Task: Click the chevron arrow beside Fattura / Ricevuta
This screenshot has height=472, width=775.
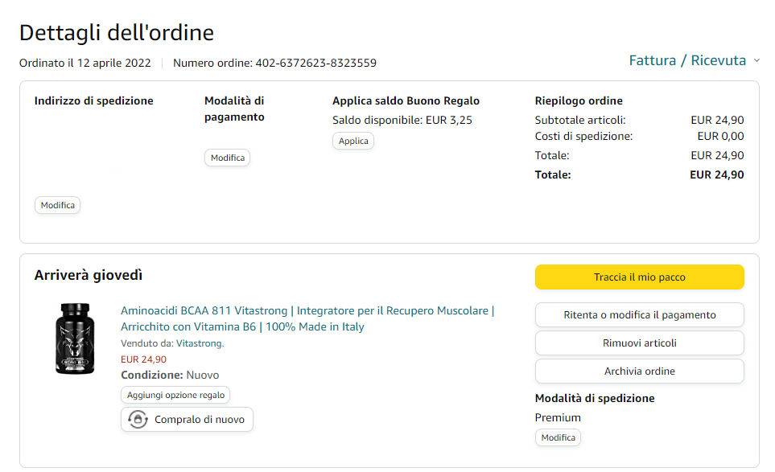Action: pyautogui.click(x=756, y=61)
